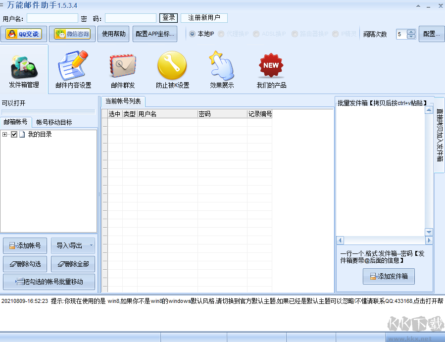Image resolution: width=445 pixels, height=342 pixels.
Task: Expand the 我的目录 tree node
Action: tap(4, 134)
